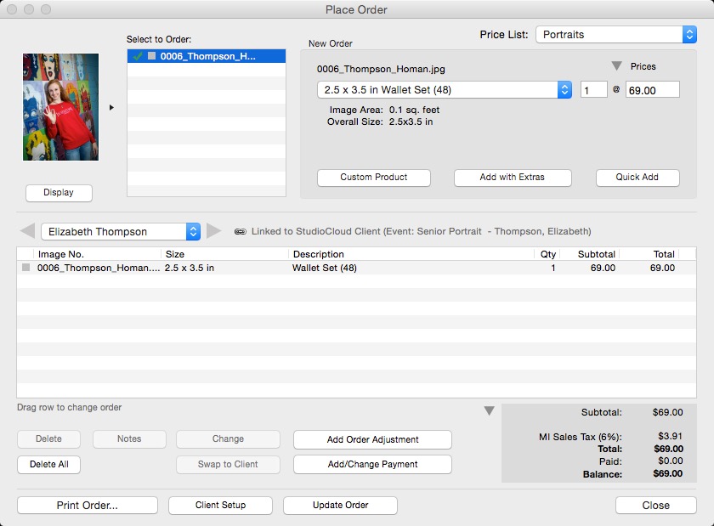Open Add/Change Payment
Image resolution: width=714 pixels, height=526 pixels.
[372, 465]
